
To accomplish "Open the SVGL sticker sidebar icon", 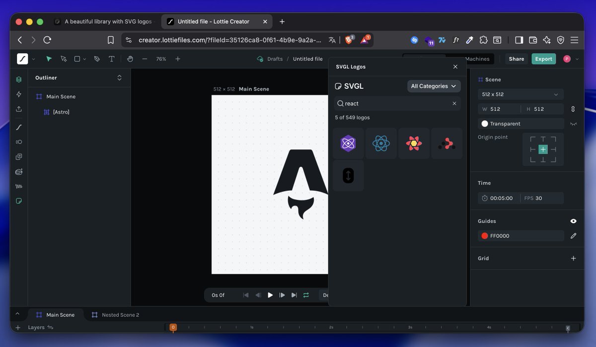I will (x=19, y=201).
